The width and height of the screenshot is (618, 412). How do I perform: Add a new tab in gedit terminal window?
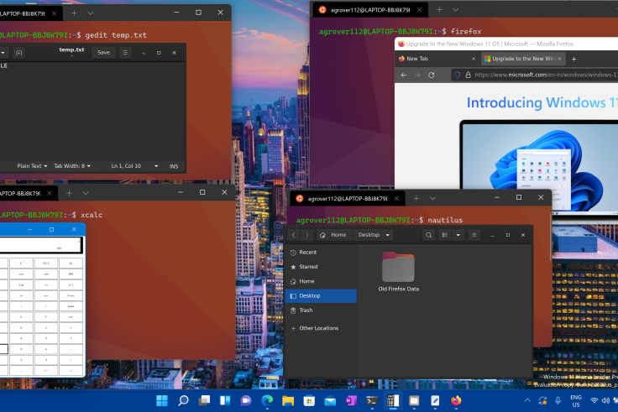click(74, 13)
